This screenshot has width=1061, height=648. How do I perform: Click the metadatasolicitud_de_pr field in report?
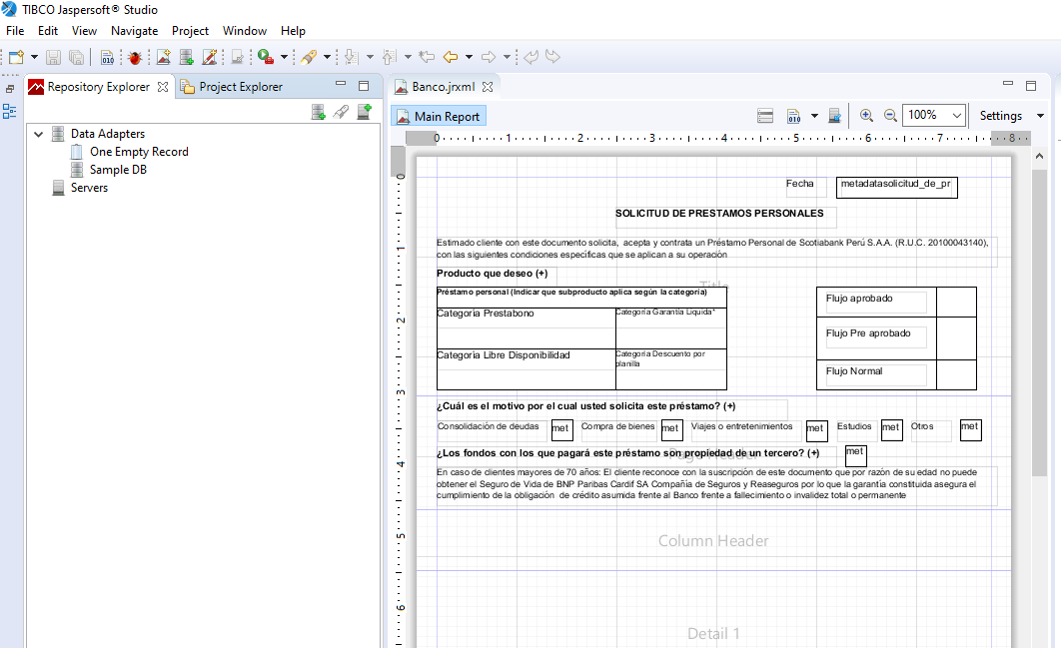pyautogui.click(x=896, y=186)
